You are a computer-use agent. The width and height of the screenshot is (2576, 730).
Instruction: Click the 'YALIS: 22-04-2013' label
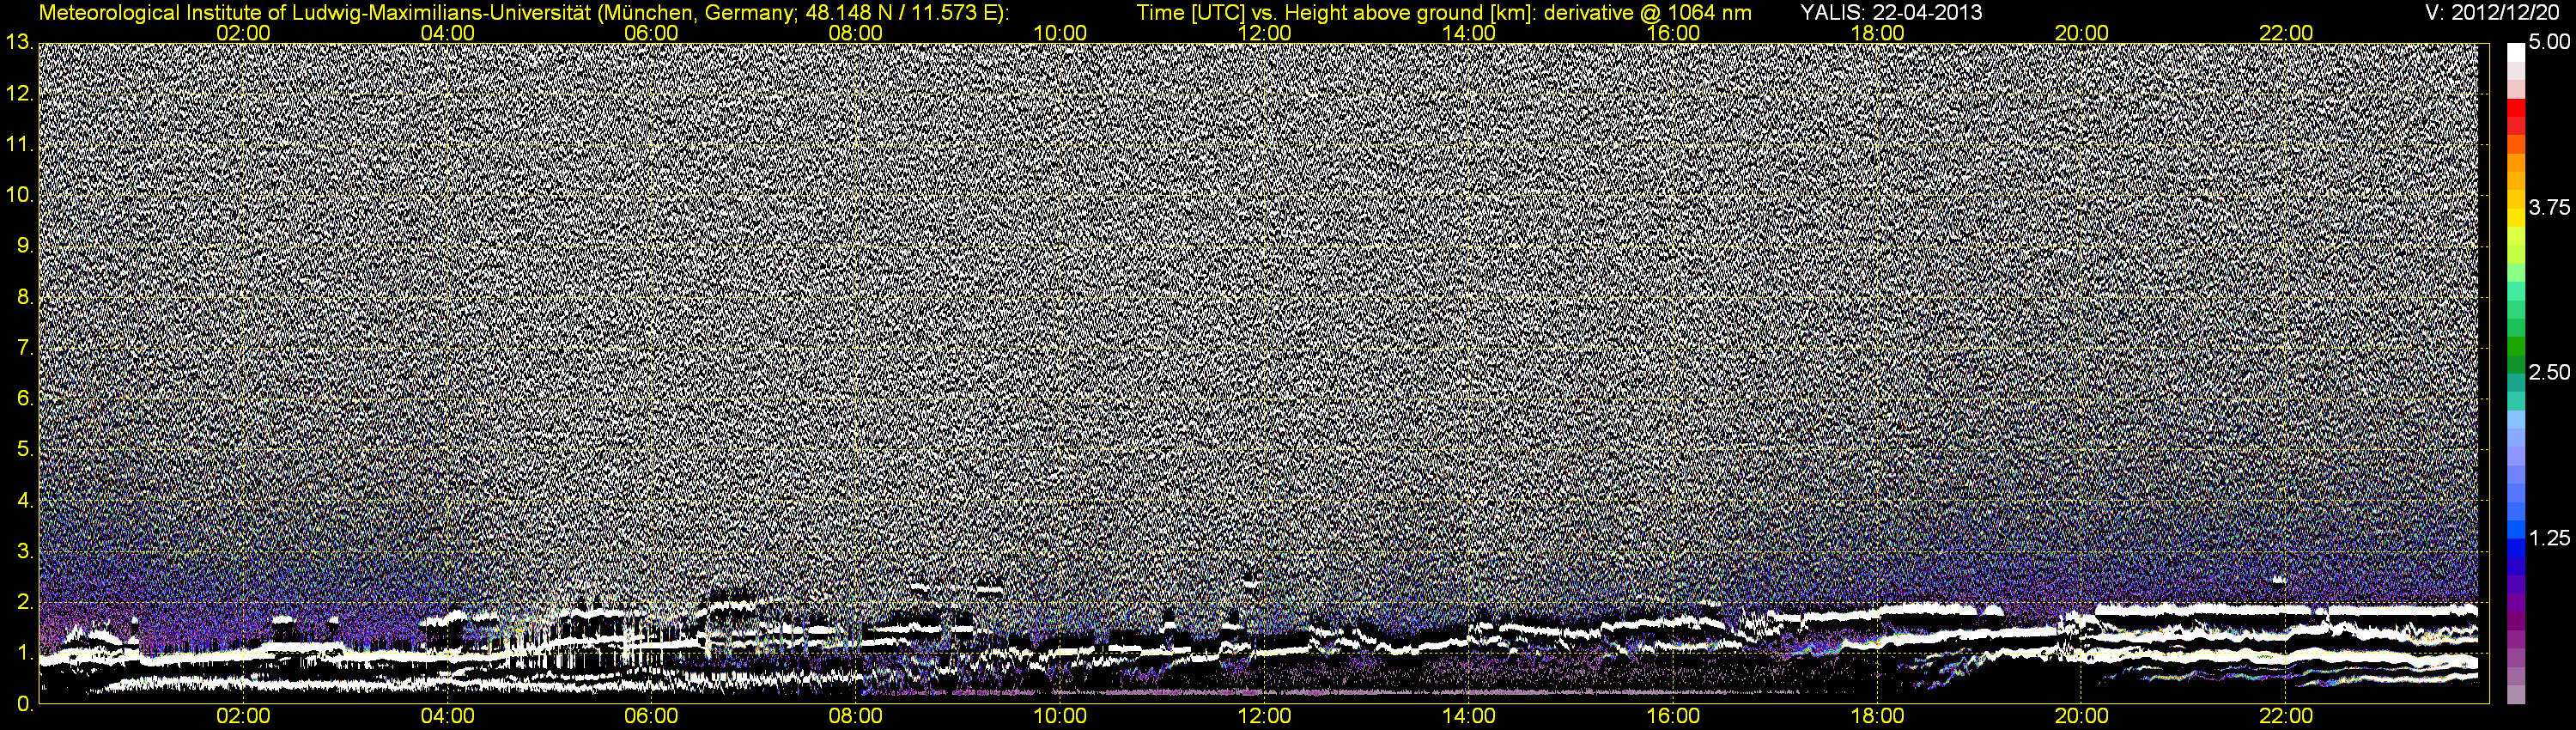tap(1891, 13)
